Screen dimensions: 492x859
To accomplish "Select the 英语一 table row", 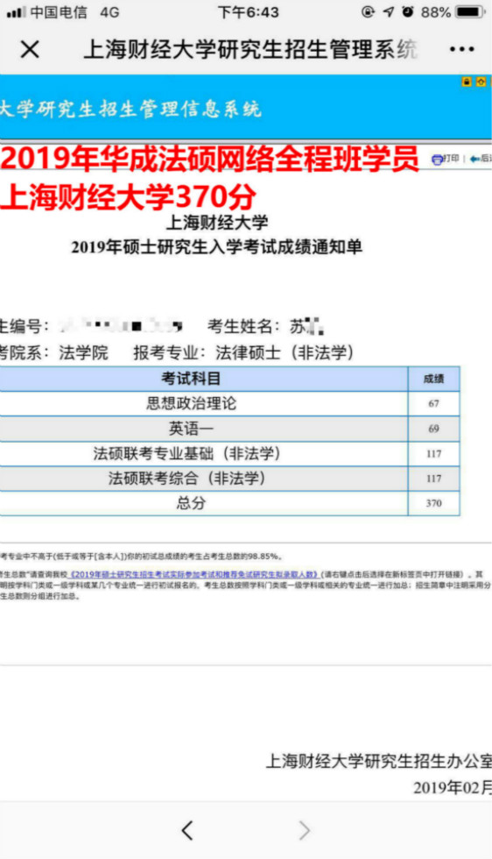I will click(x=229, y=429).
